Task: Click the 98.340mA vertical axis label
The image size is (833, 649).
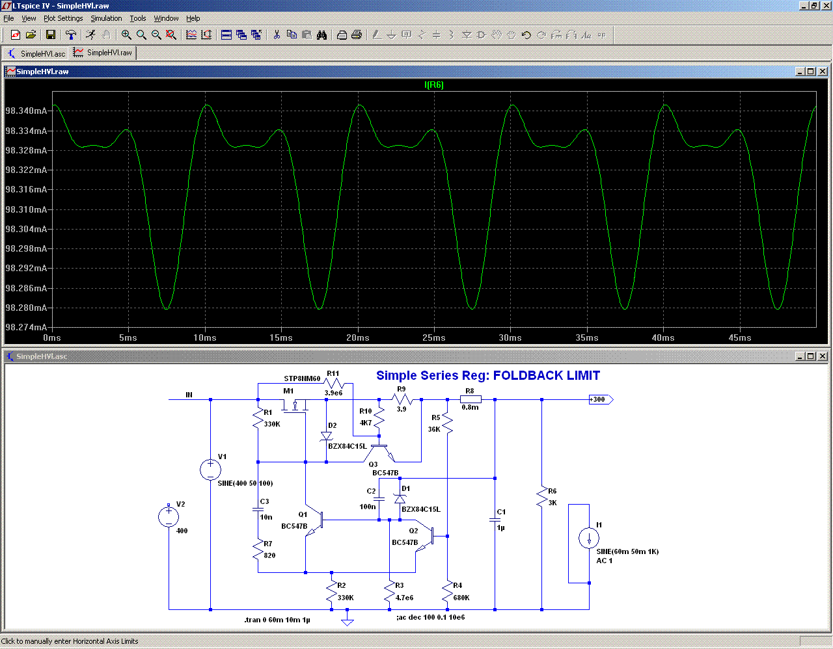Action: [x=26, y=111]
